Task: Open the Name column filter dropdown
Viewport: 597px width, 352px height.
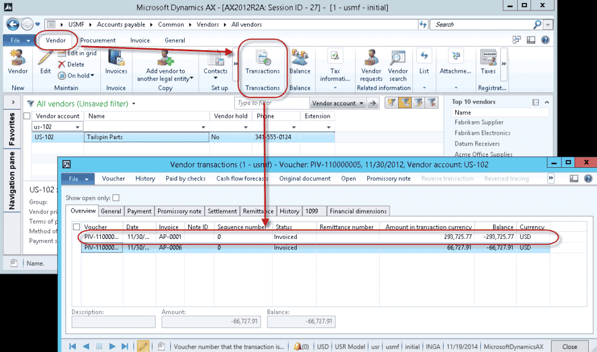Action: (x=203, y=127)
